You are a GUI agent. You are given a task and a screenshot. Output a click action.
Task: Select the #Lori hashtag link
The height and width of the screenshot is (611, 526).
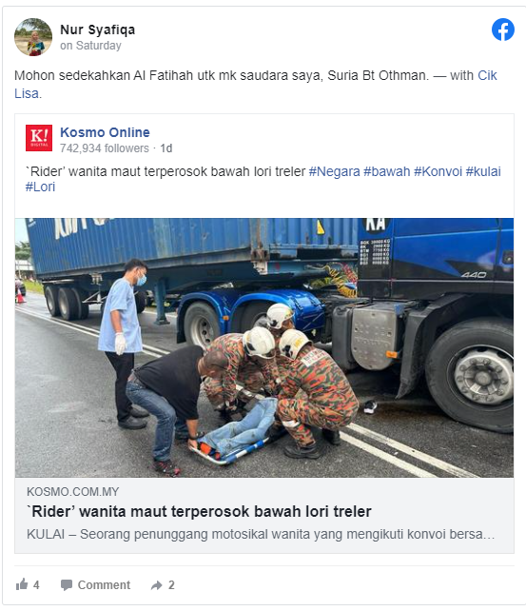point(41,187)
